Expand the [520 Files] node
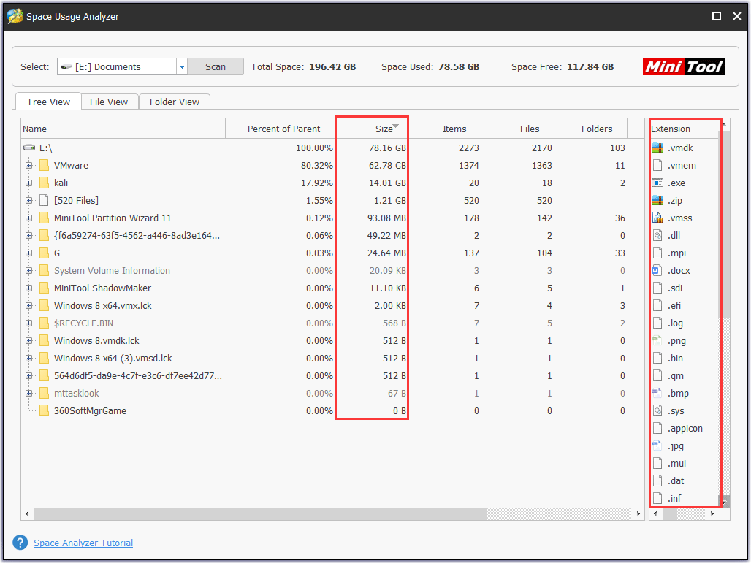The image size is (751, 563). coord(28,201)
